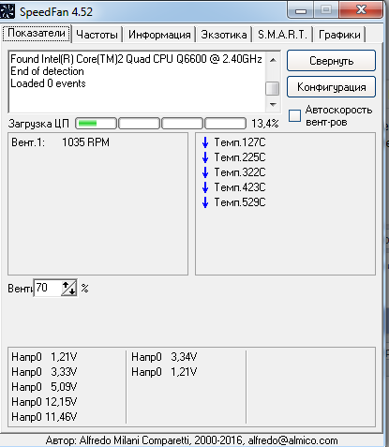Open the Конфигурация button
The image size is (389, 447).
click(x=331, y=87)
